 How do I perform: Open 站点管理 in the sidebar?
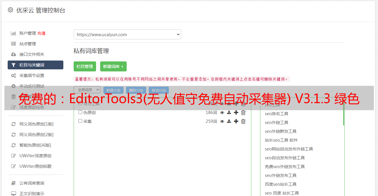click(x=28, y=44)
